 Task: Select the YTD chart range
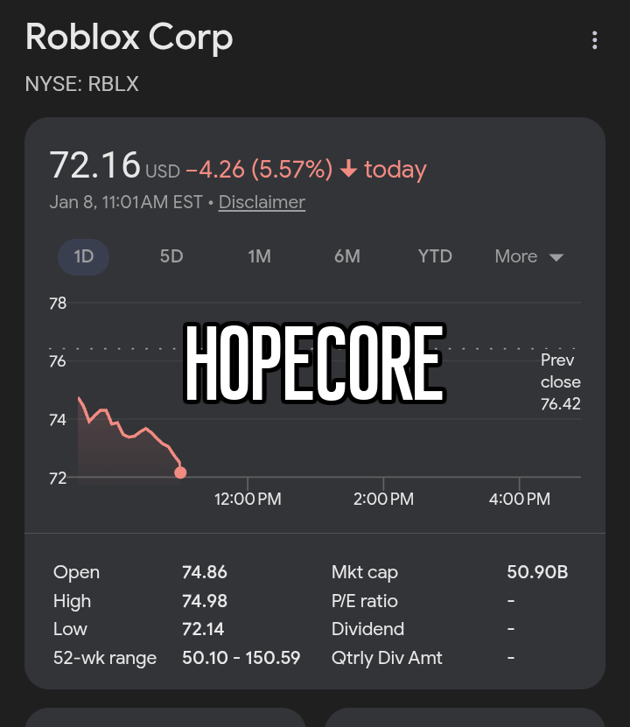tap(435, 256)
